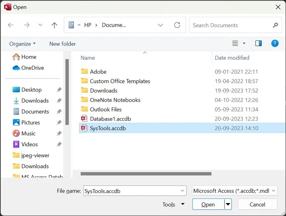Open the Organize menu
The width and height of the screenshot is (286, 216).
pyautogui.click(x=22, y=43)
